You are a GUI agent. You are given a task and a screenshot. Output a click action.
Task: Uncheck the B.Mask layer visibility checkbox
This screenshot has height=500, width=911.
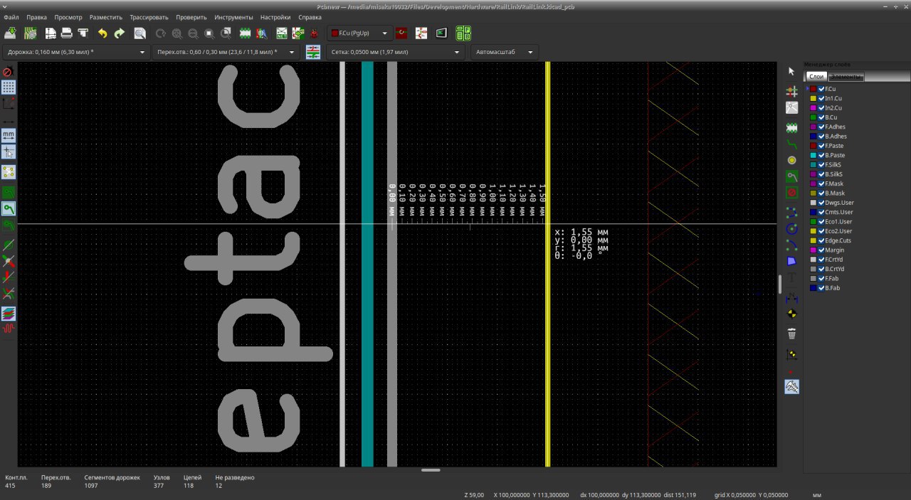pyautogui.click(x=821, y=193)
